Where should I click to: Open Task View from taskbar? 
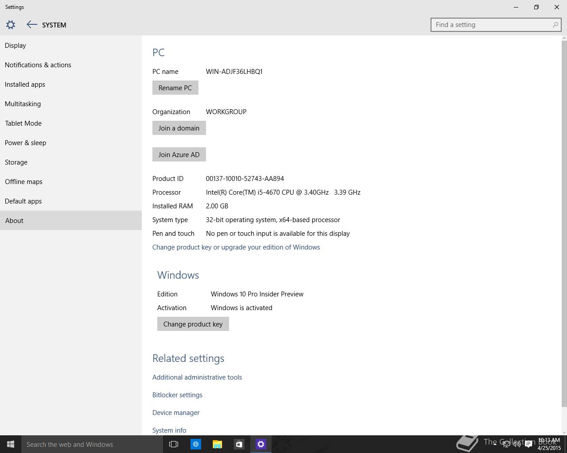tap(174, 444)
